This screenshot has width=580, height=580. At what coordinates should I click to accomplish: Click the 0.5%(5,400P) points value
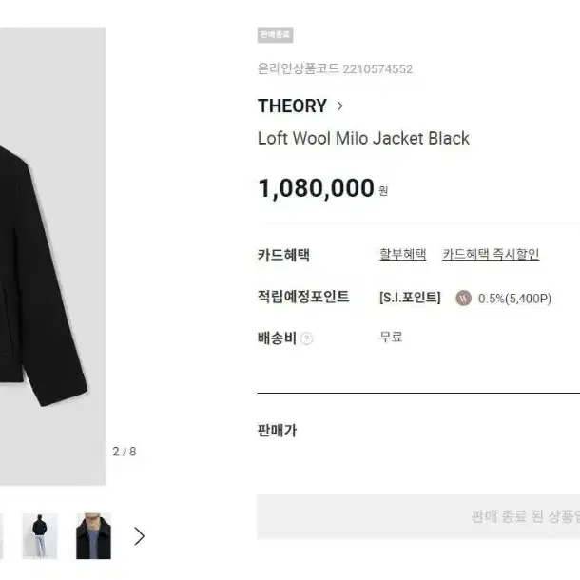coord(514,299)
